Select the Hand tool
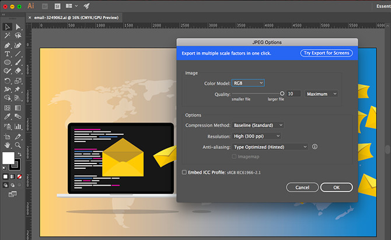The width and height of the screenshot is (391, 240). click(x=8, y=144)
